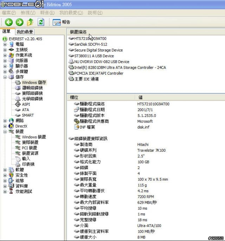Select the 實際磁碟機 tree item
Image resolution: width=225 pixels, height=241 pixels.
[32, 93]
